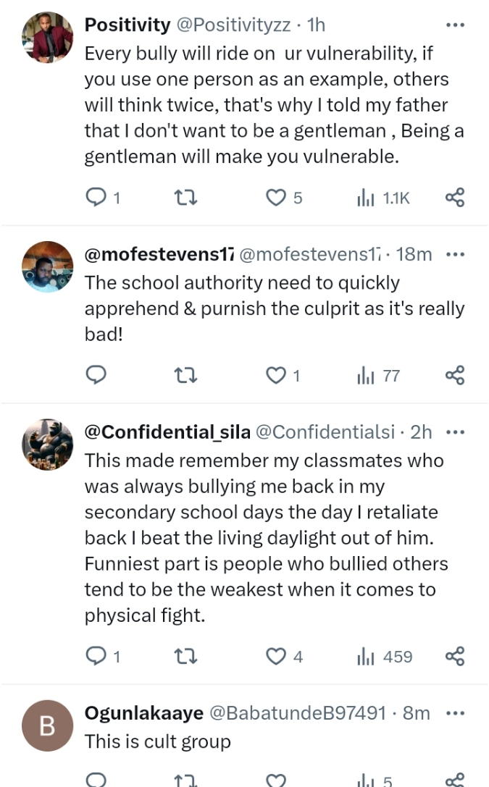Image resolution: width=489 pixels, height=787 pixels.
Task: Like mofestevens17's reply
Action: (x=276, y=375)
